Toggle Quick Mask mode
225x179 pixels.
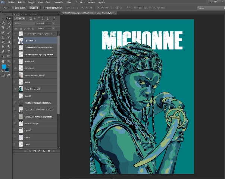click(3, 75)
